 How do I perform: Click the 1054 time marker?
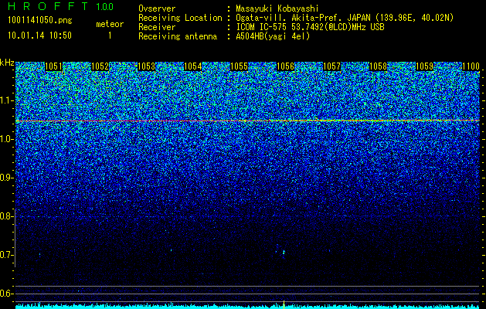193,66
